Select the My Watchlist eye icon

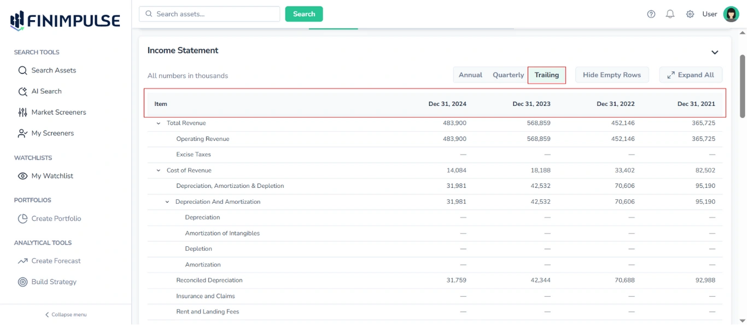[22, 175]
